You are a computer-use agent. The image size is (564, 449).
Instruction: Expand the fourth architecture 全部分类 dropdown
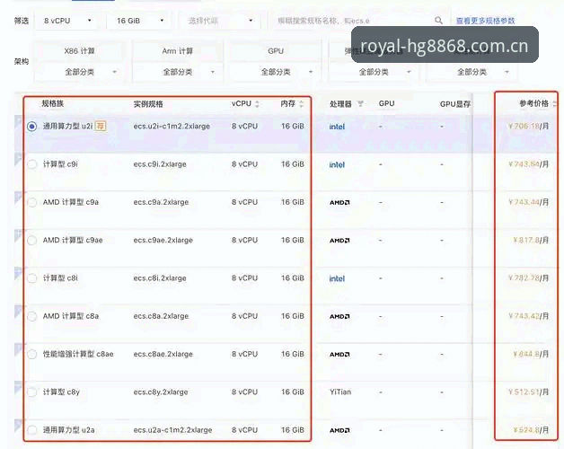[x=375, y=72]
